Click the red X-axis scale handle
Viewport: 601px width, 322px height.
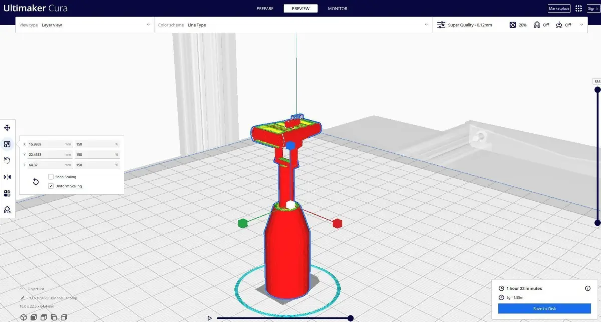coord(337,223)
